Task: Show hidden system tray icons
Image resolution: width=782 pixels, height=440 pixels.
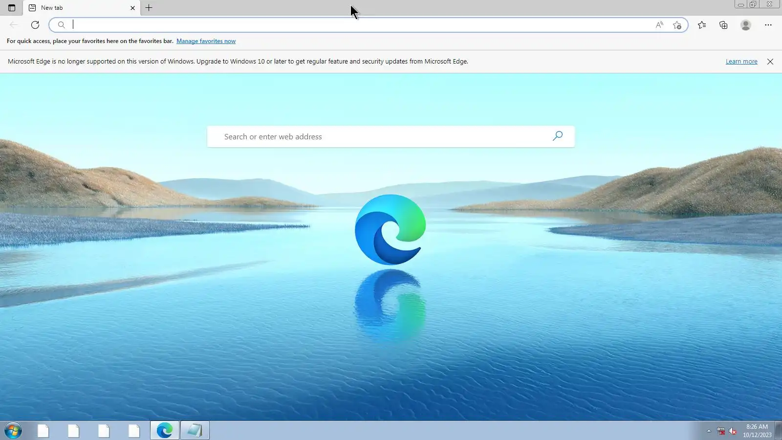Action: (709, 431)
